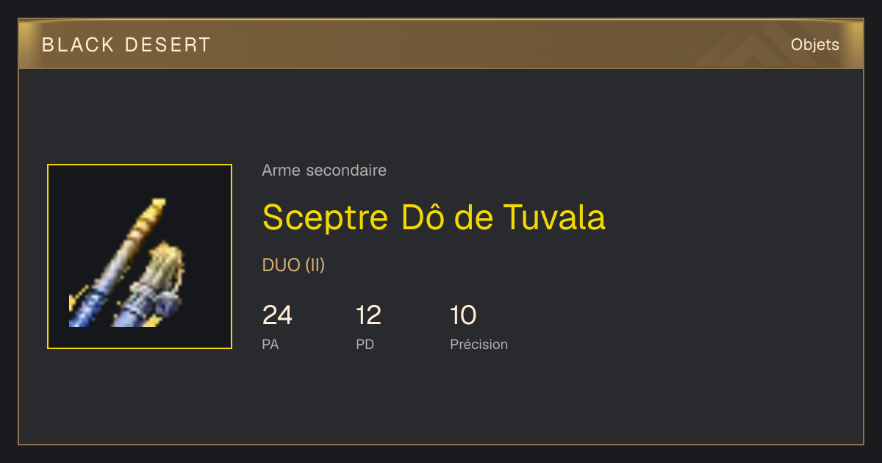Open the Objets category link
This screenshot has width=882, height=463.
814,45
